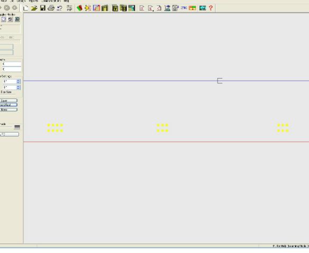Viewport: 309px width, 253px height.
Task: Click the teal monitor screen icon
Action: click(x=202, y=8)
